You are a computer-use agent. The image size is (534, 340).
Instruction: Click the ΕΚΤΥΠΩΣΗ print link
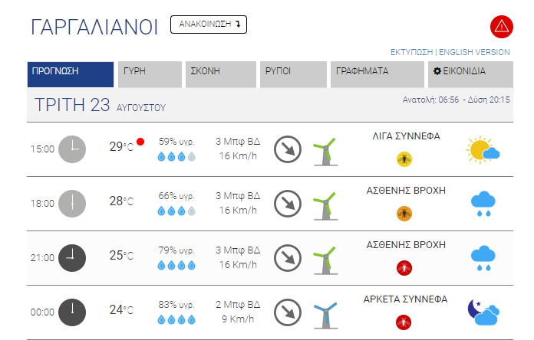(x=411, y=52)
